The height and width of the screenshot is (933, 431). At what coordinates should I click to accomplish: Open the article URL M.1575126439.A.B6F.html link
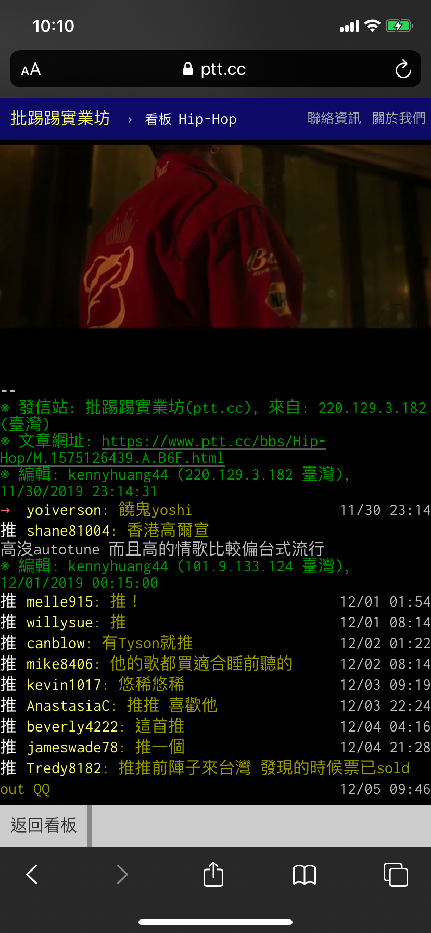[x=163, y=449]
